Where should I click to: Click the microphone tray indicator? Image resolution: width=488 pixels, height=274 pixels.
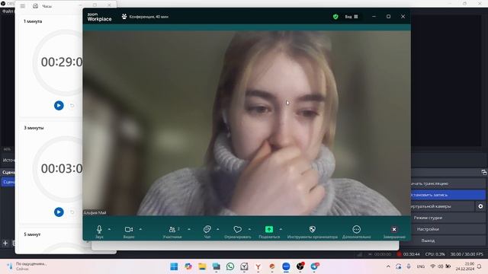pos(409,266)
